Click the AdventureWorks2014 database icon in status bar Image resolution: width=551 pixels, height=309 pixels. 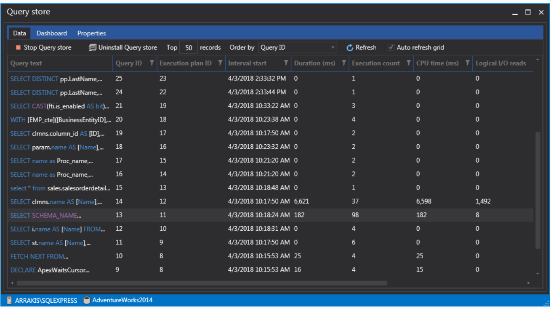click(x=87, y=300)
